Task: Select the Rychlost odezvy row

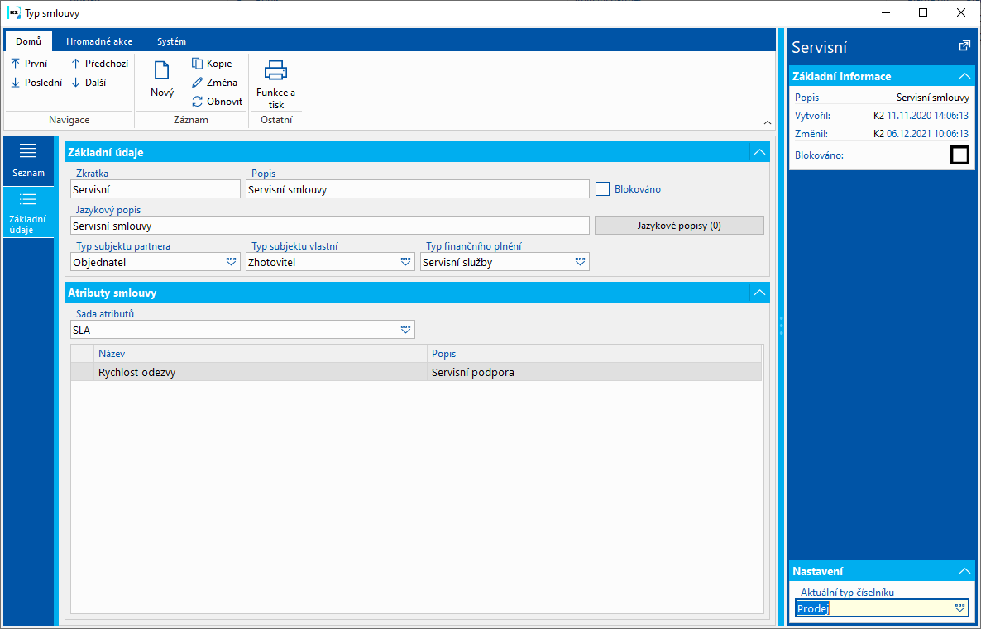Action: 416,372
